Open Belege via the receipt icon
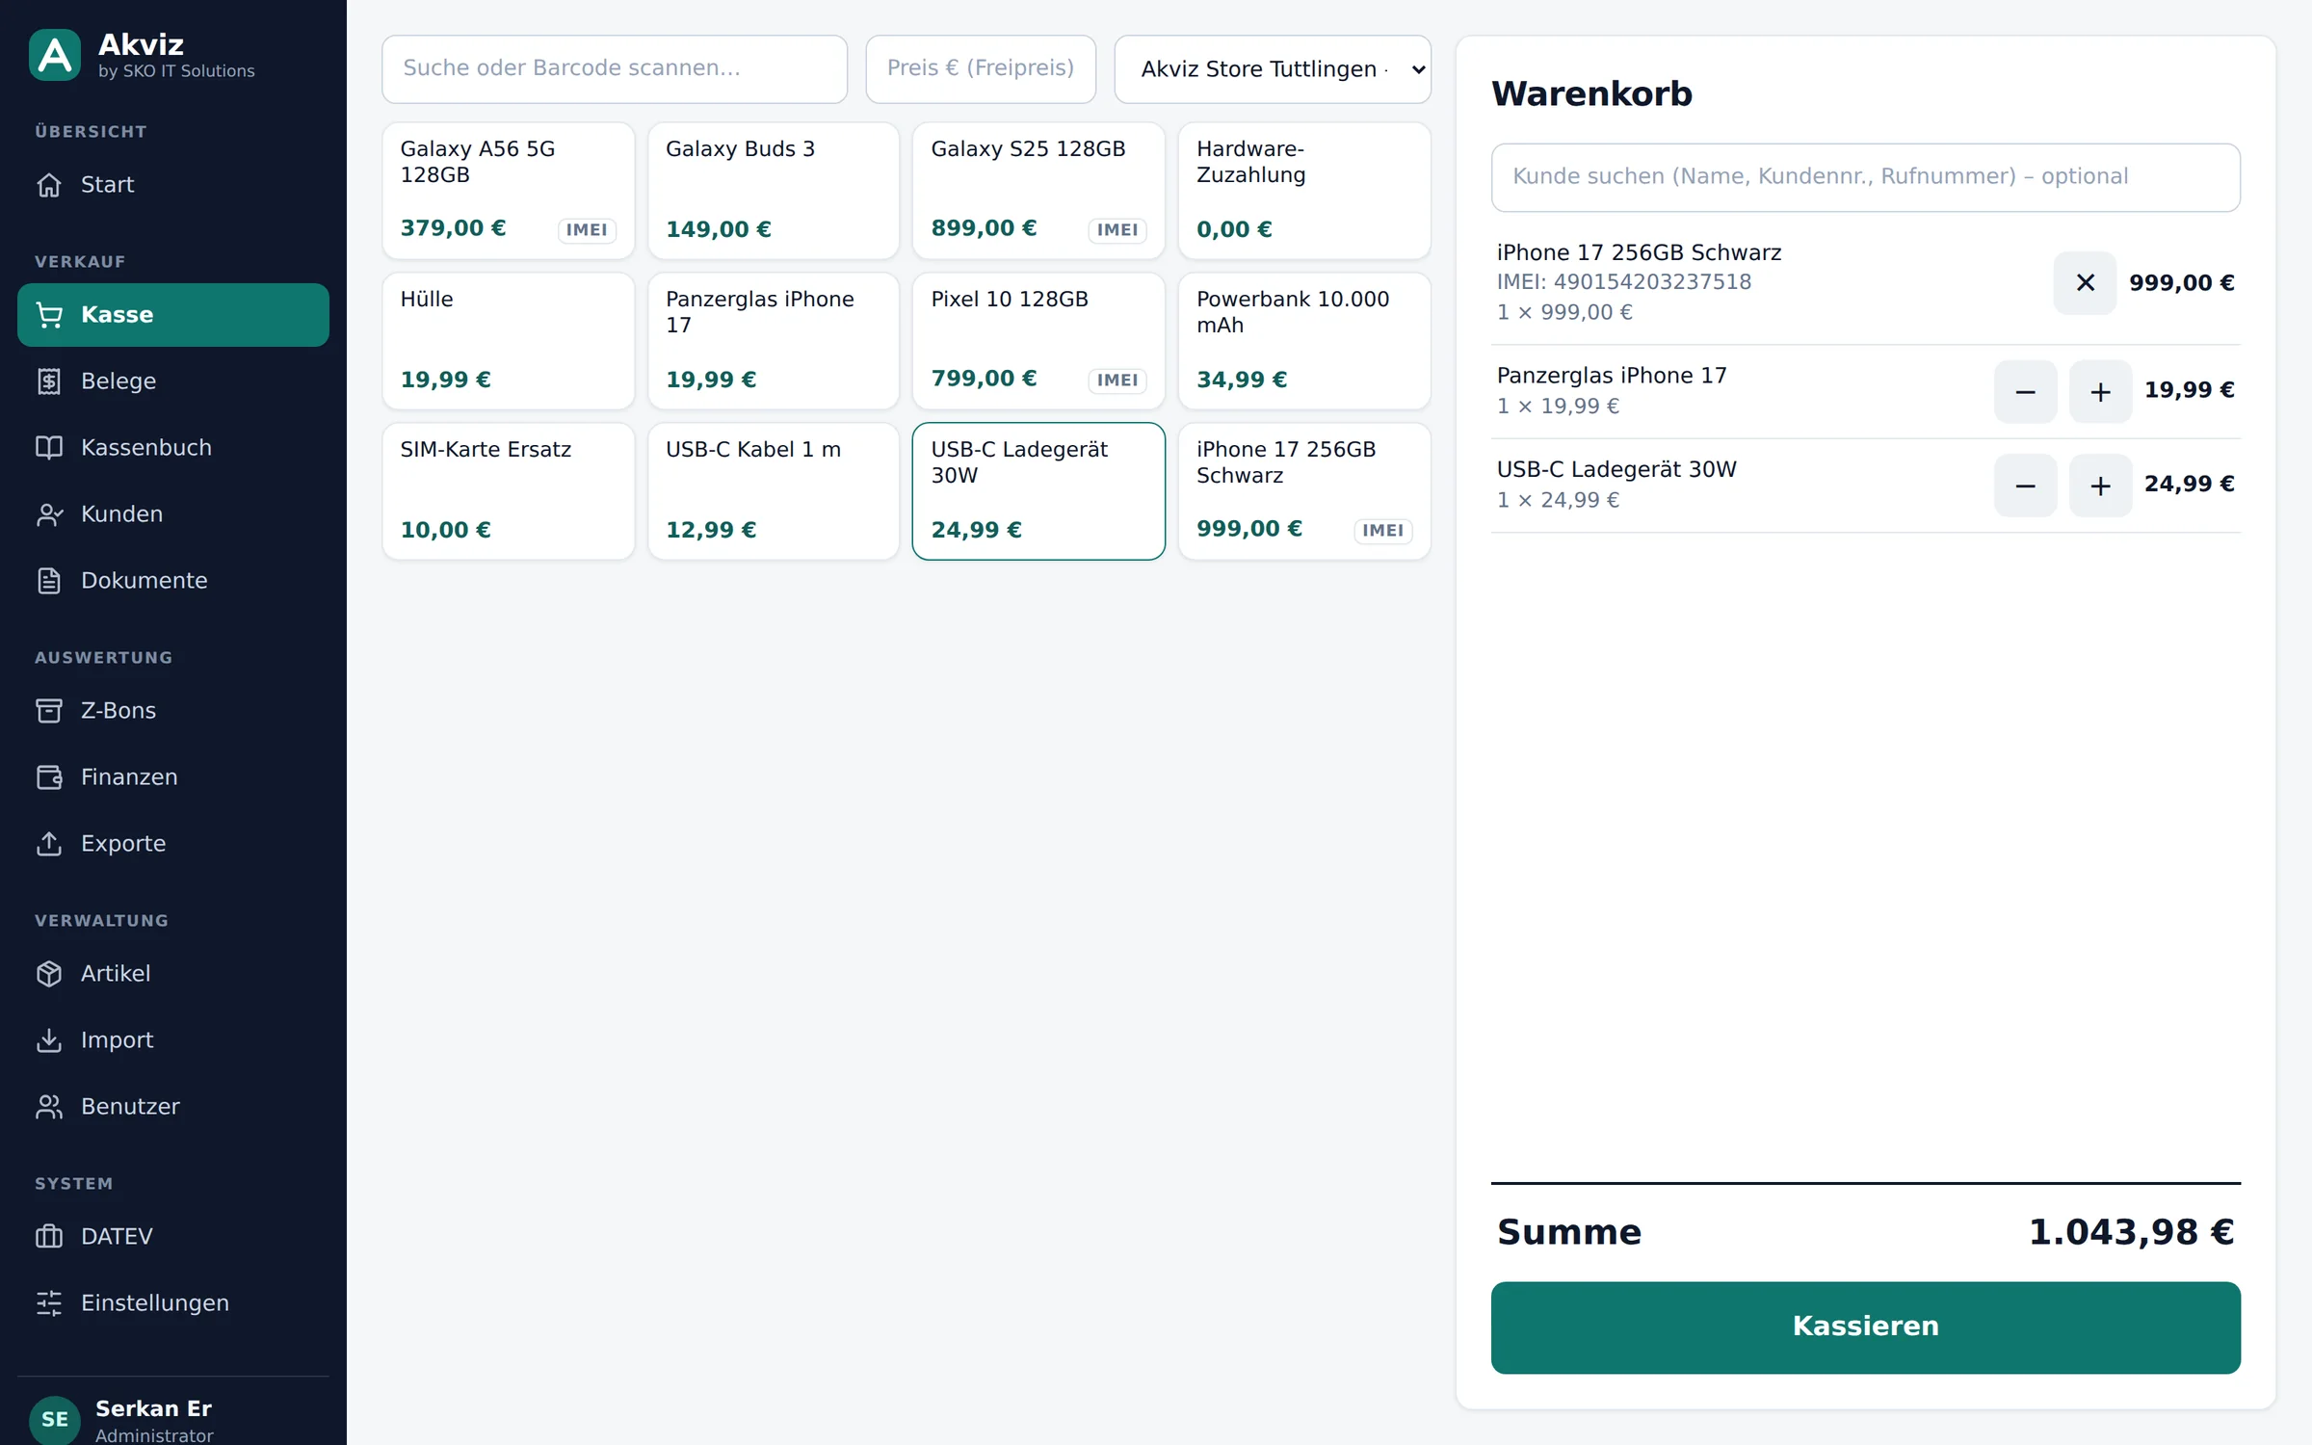Screen dimensions: 2312x1445 49,381
